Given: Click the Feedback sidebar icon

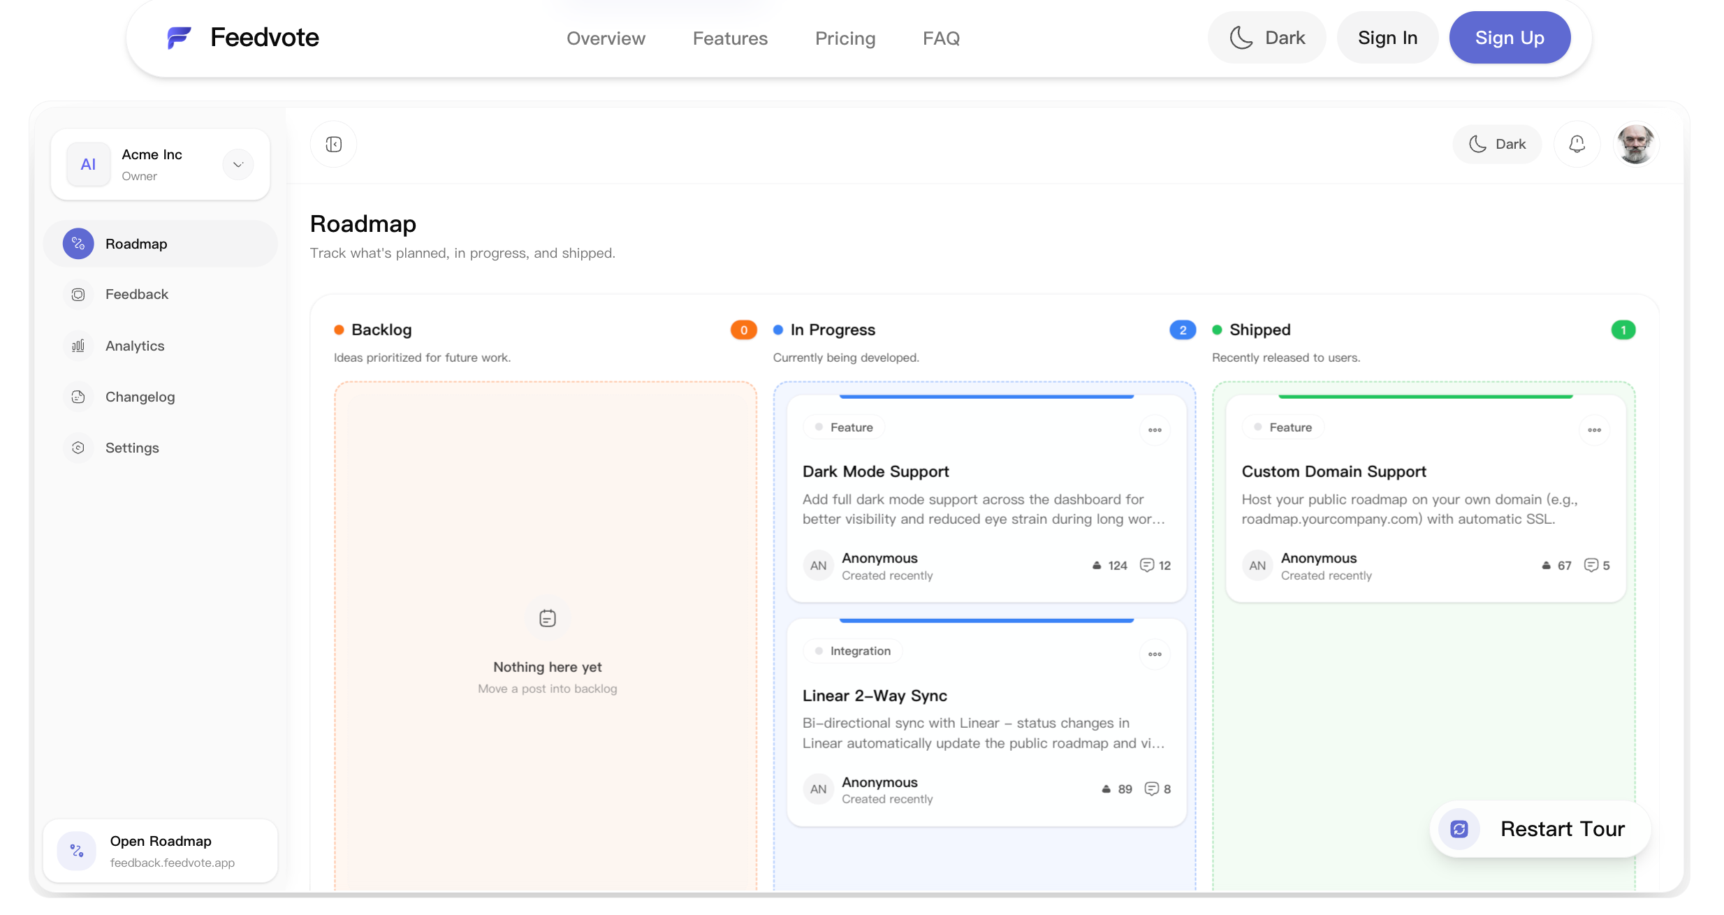Looking at the screenshot, I should 78,295.
